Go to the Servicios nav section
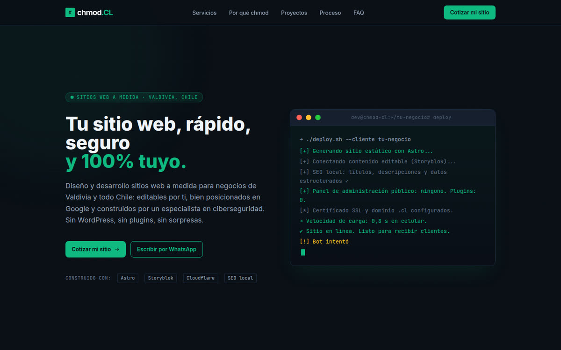Viewport: 561px width, 350px height. click(204, 13)
